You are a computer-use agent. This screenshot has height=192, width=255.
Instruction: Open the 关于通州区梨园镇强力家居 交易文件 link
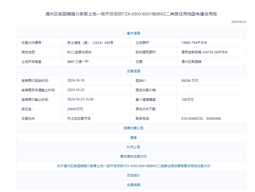(x=133, y=166)
